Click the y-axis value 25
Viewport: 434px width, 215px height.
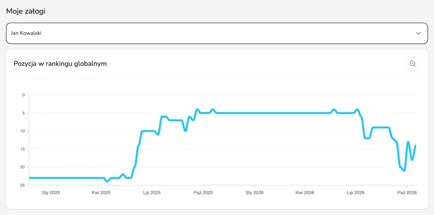click(23, 185)
